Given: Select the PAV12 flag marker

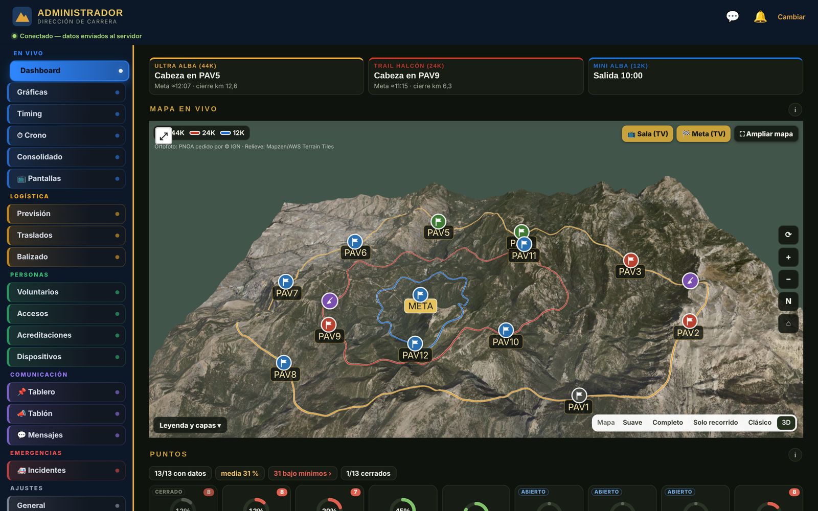Looking at the screenshot, I should click(415, 343).
